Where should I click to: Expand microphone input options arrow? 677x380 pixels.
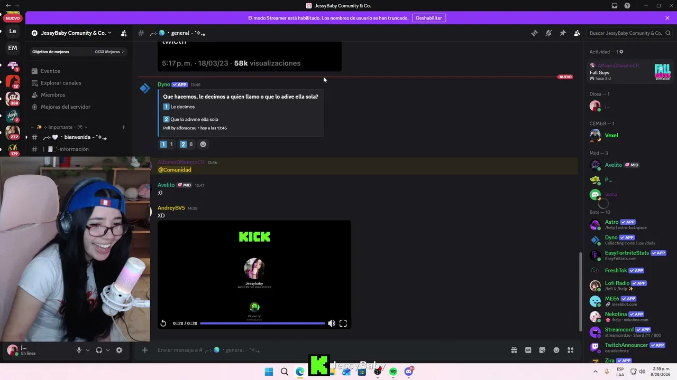point(88,350)
